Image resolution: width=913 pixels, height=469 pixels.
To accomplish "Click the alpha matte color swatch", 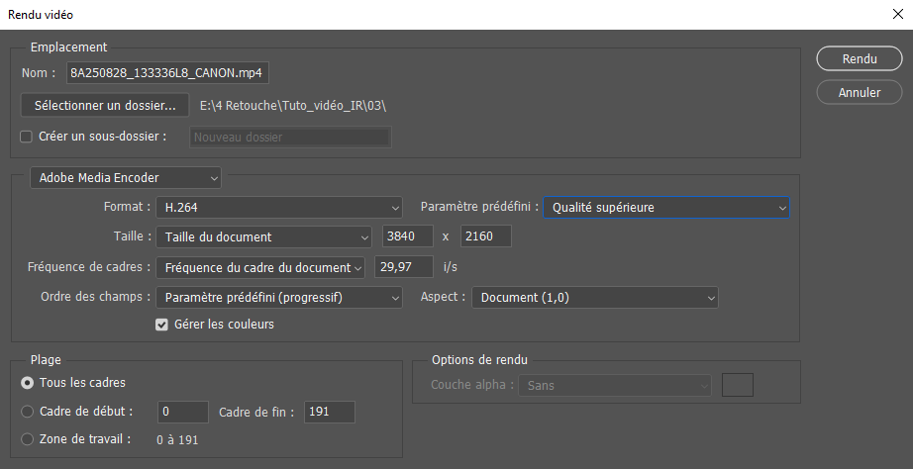I will coord(738,385).
